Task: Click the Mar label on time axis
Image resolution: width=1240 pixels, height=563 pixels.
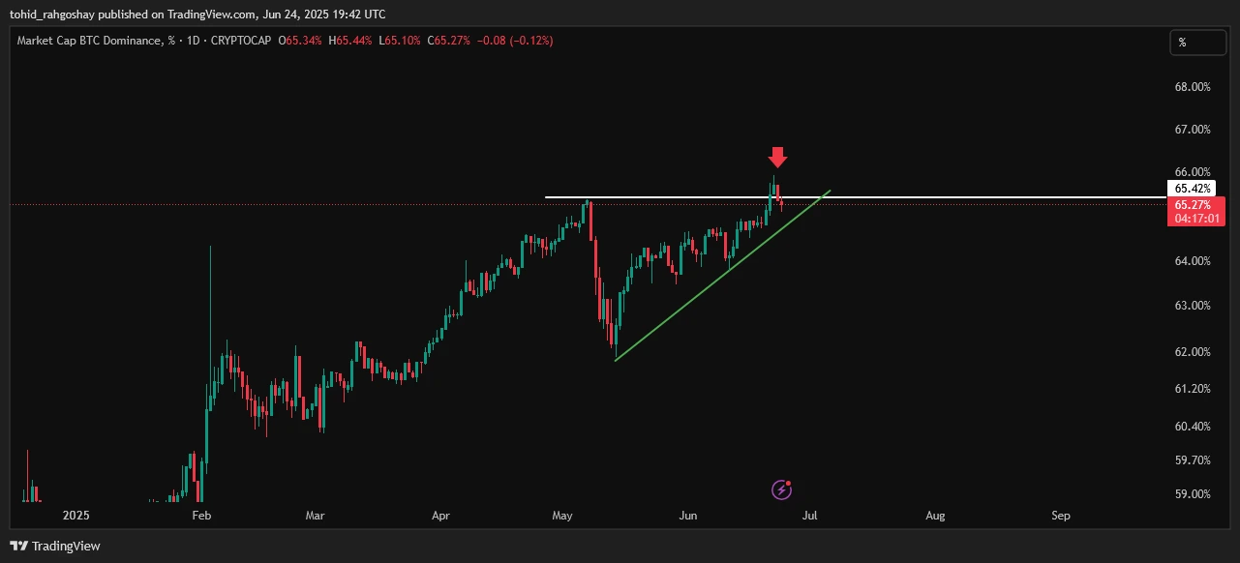Action: (315, 516)
